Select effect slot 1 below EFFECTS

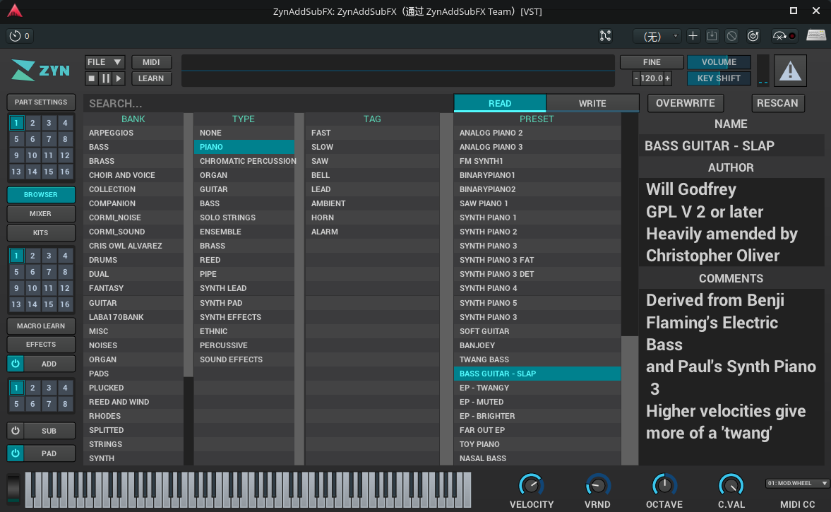pos(16,388)
